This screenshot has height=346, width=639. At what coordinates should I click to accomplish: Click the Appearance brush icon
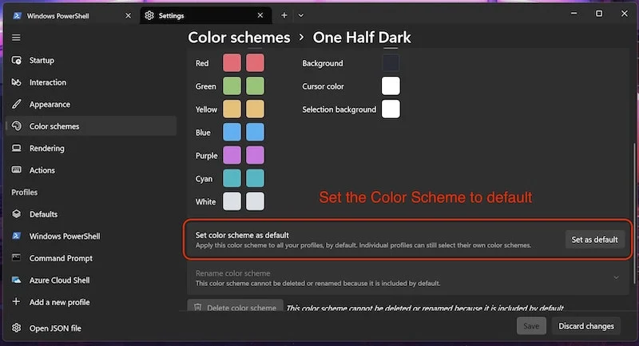coord(16,105)
